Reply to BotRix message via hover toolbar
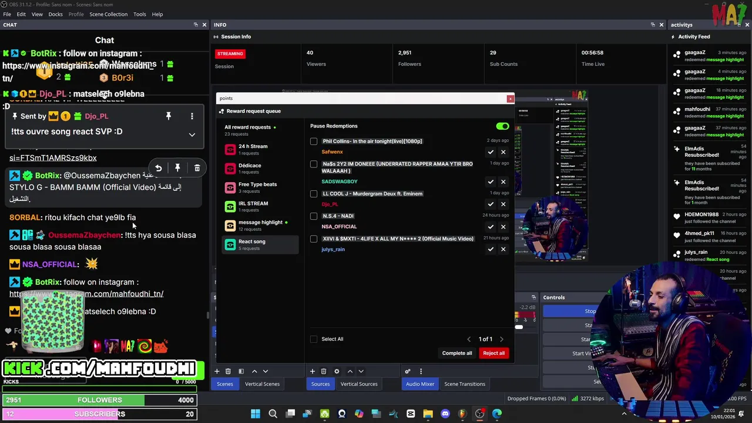 point(158,169)
